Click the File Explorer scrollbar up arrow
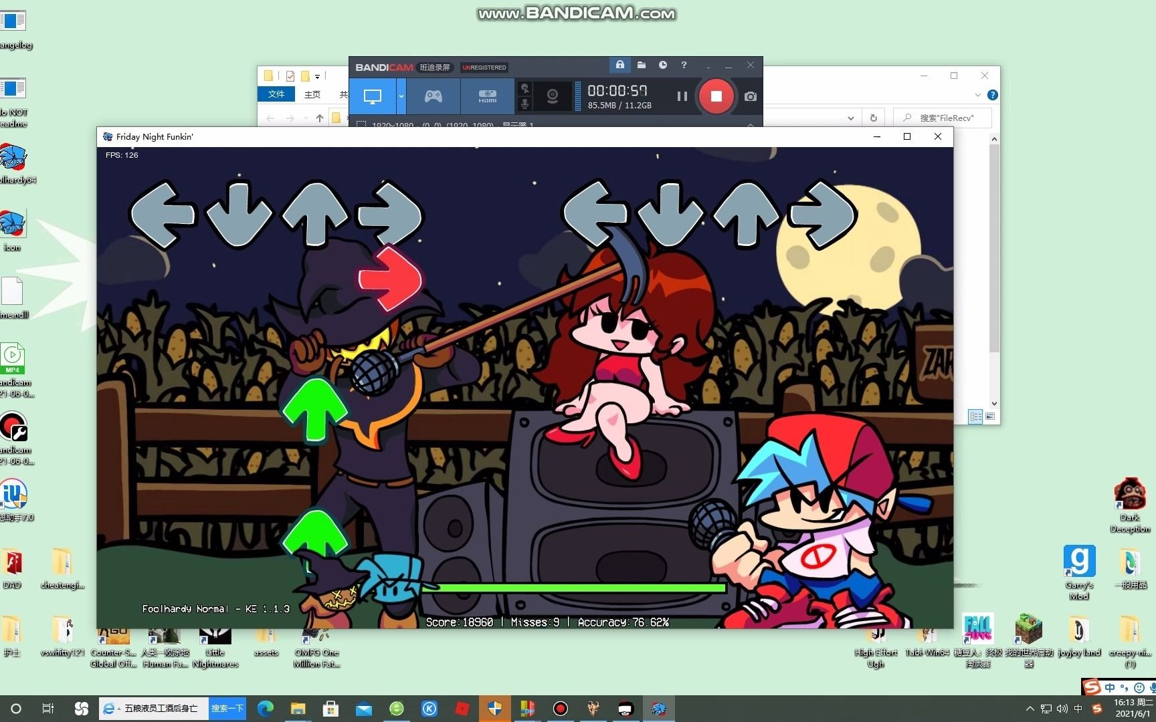The width and height of the screenshot is (1156, 722). point(994,138)
